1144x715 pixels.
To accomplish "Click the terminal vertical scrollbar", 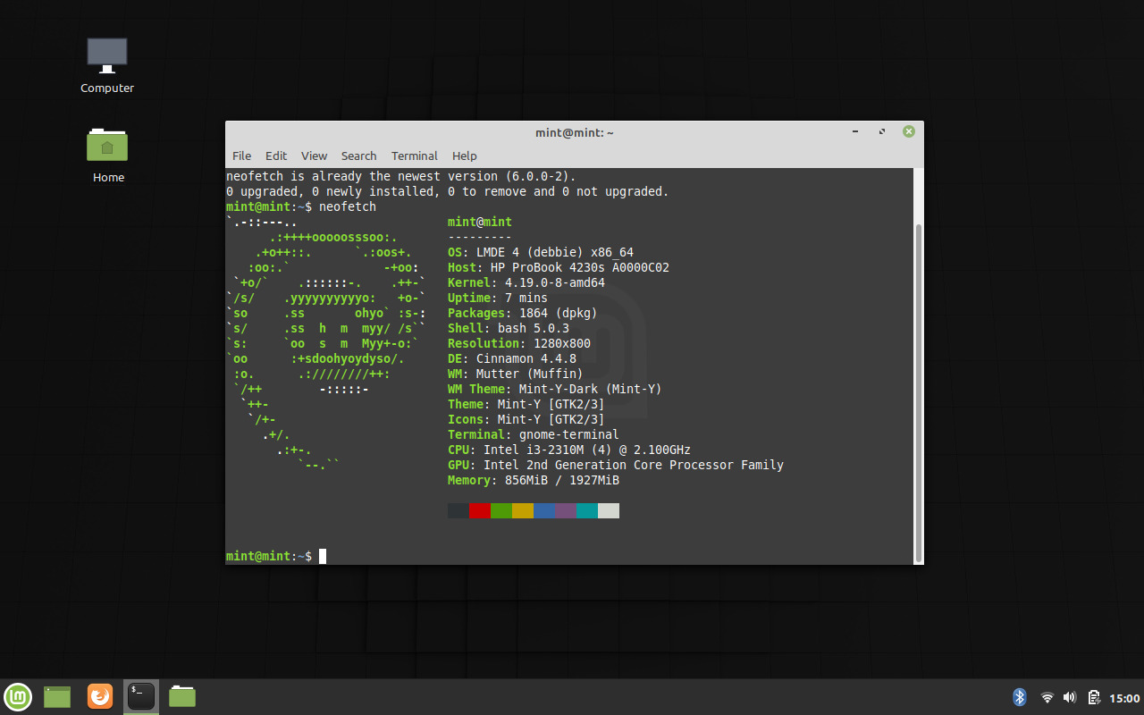I will pos(919,392).
